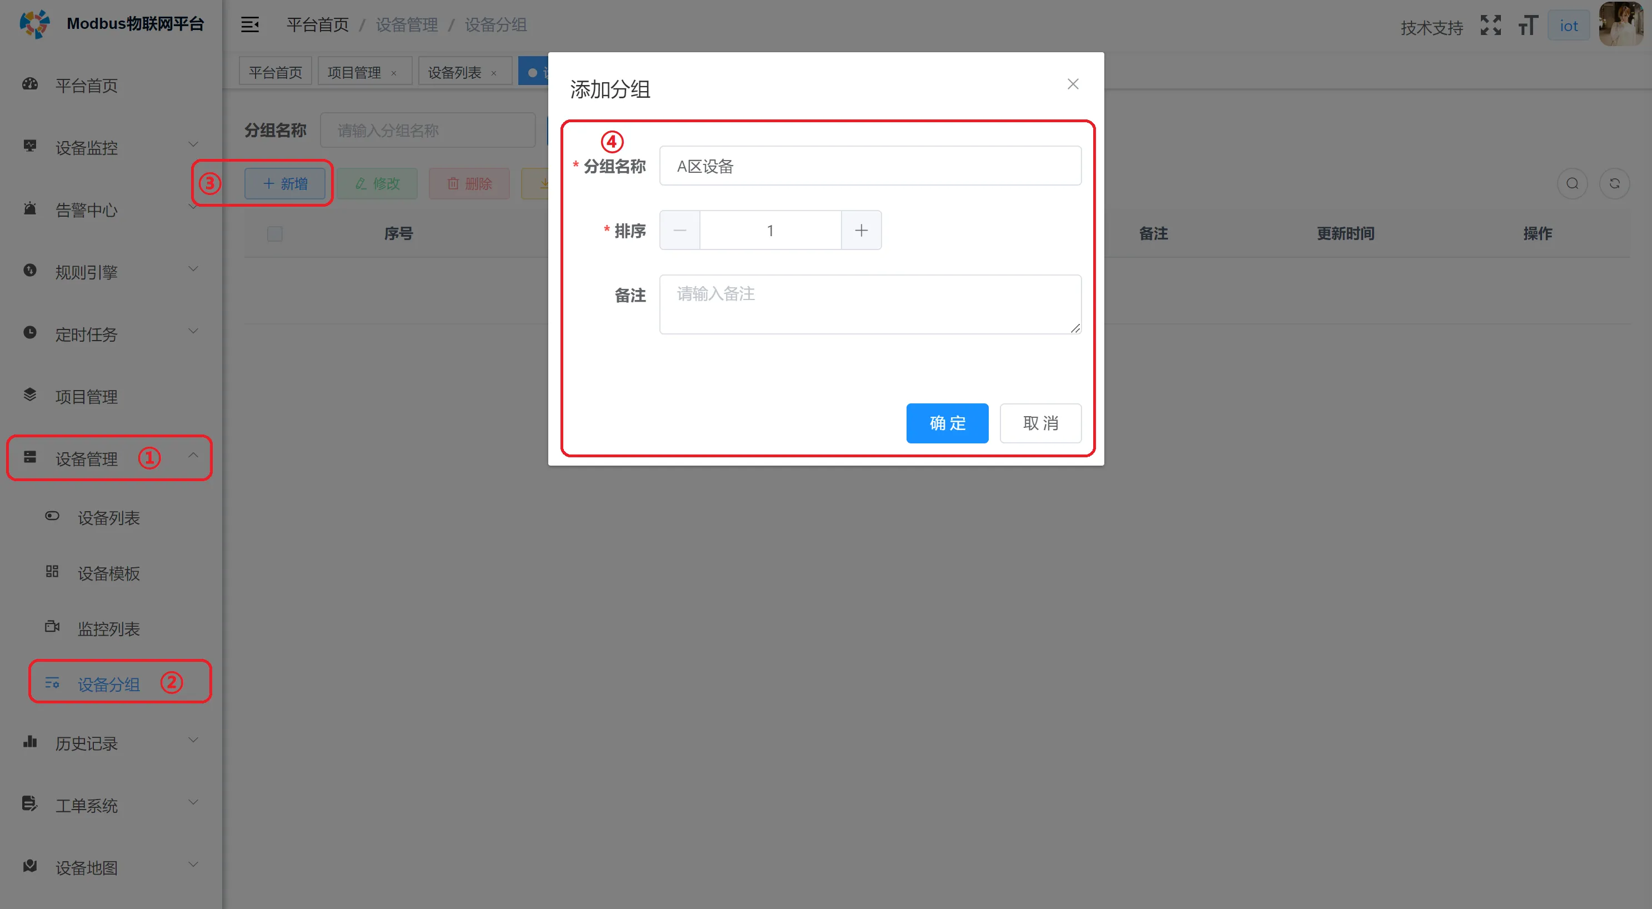Click the 工单系统 document icon
The width and height of the screenshot is (1652, 909).
(x=30, y=804)
